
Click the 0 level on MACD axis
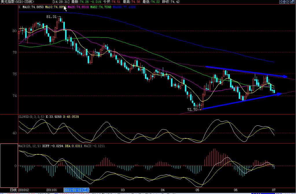pos(15,166)
